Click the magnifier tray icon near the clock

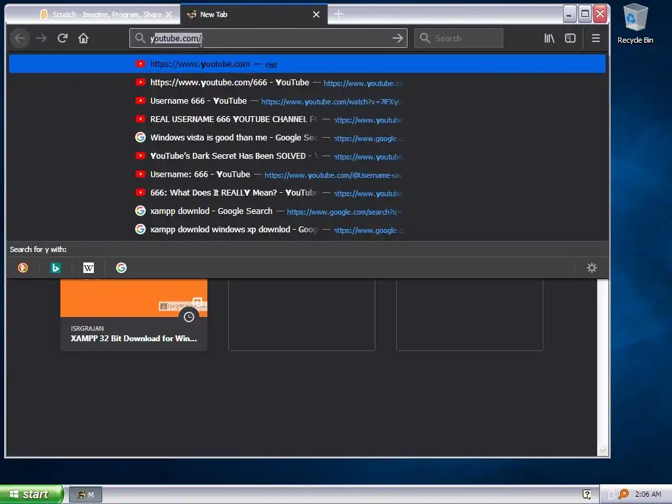623,494
